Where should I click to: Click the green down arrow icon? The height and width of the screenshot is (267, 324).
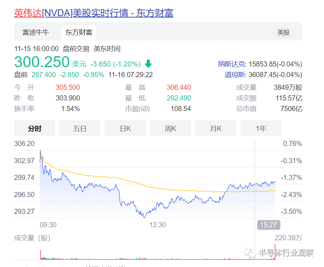pyautogui.click(x=148, y=64)
